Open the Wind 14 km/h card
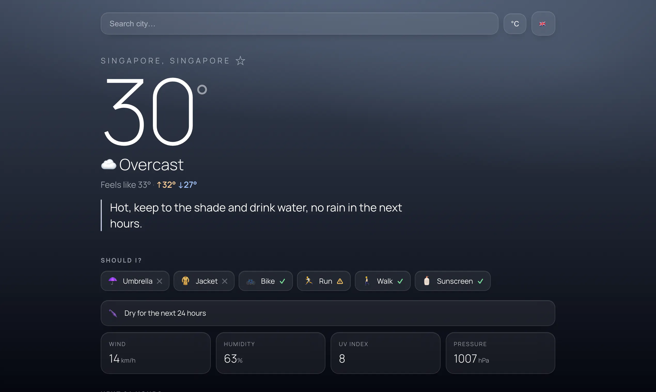This screenshot has width=656, height=392. point(155,353)
